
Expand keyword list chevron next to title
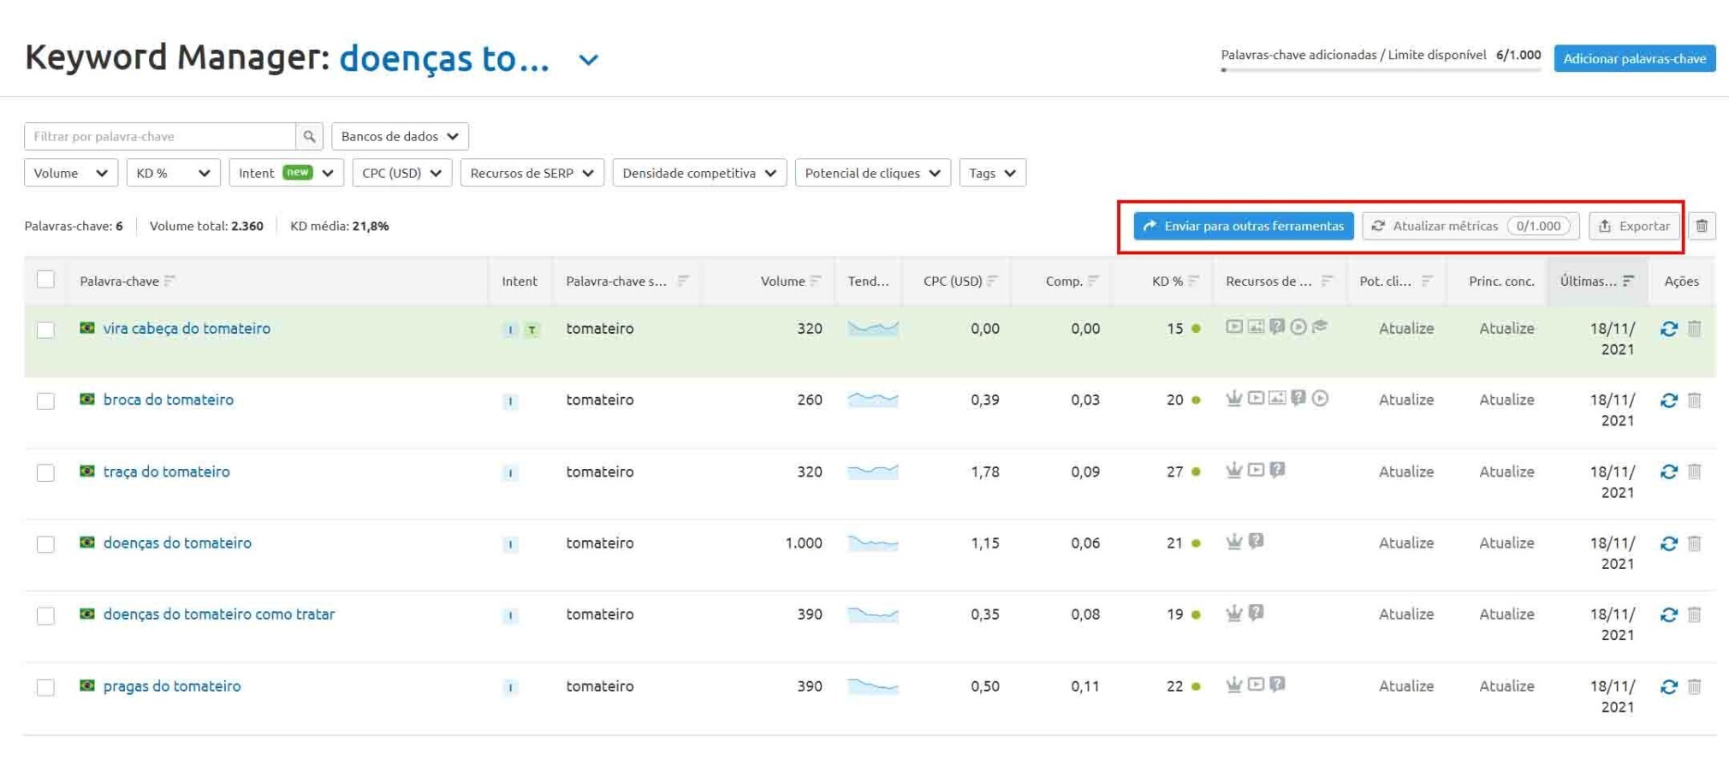tap(588, 60)
